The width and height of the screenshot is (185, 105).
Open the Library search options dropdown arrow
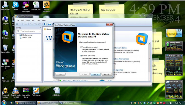[x=40, y=31]
